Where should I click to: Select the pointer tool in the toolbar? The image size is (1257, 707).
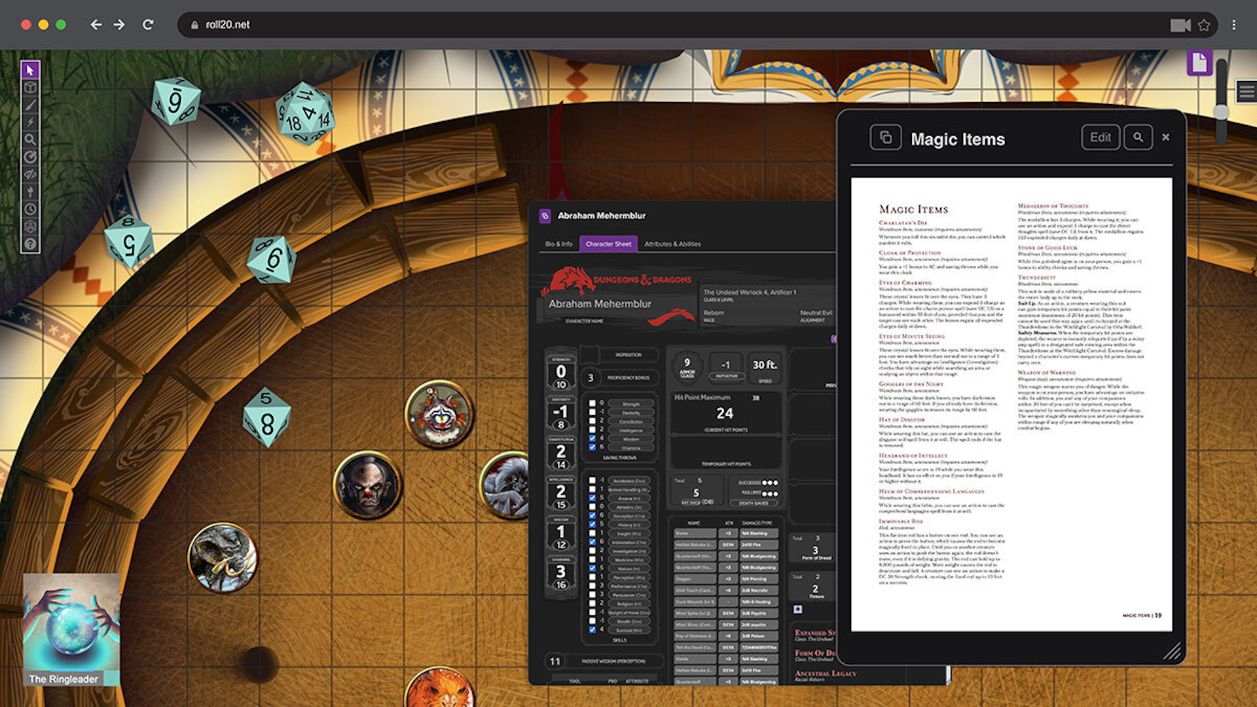coord(31,69)
